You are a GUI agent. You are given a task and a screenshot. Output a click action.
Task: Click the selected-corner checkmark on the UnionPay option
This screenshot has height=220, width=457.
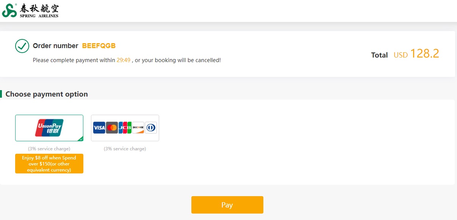point(81,139)
